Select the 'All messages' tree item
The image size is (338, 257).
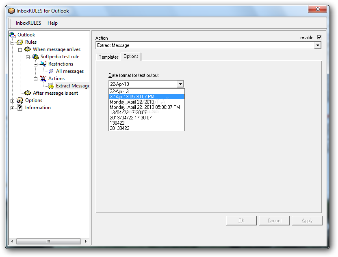coord(70,71)
